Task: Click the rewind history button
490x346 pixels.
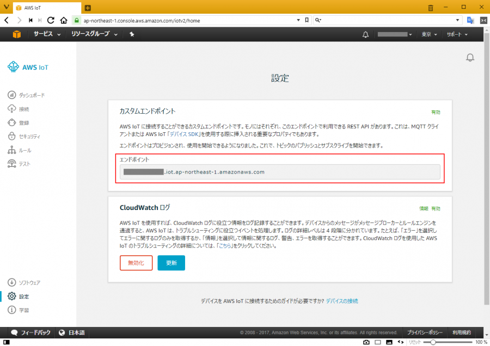Action: coord(30,21)
